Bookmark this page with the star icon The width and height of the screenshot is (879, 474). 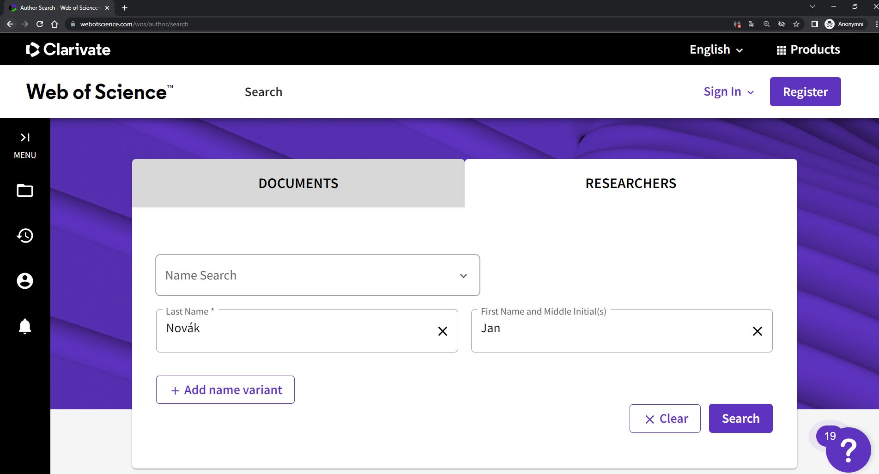(x=796, y=24)
